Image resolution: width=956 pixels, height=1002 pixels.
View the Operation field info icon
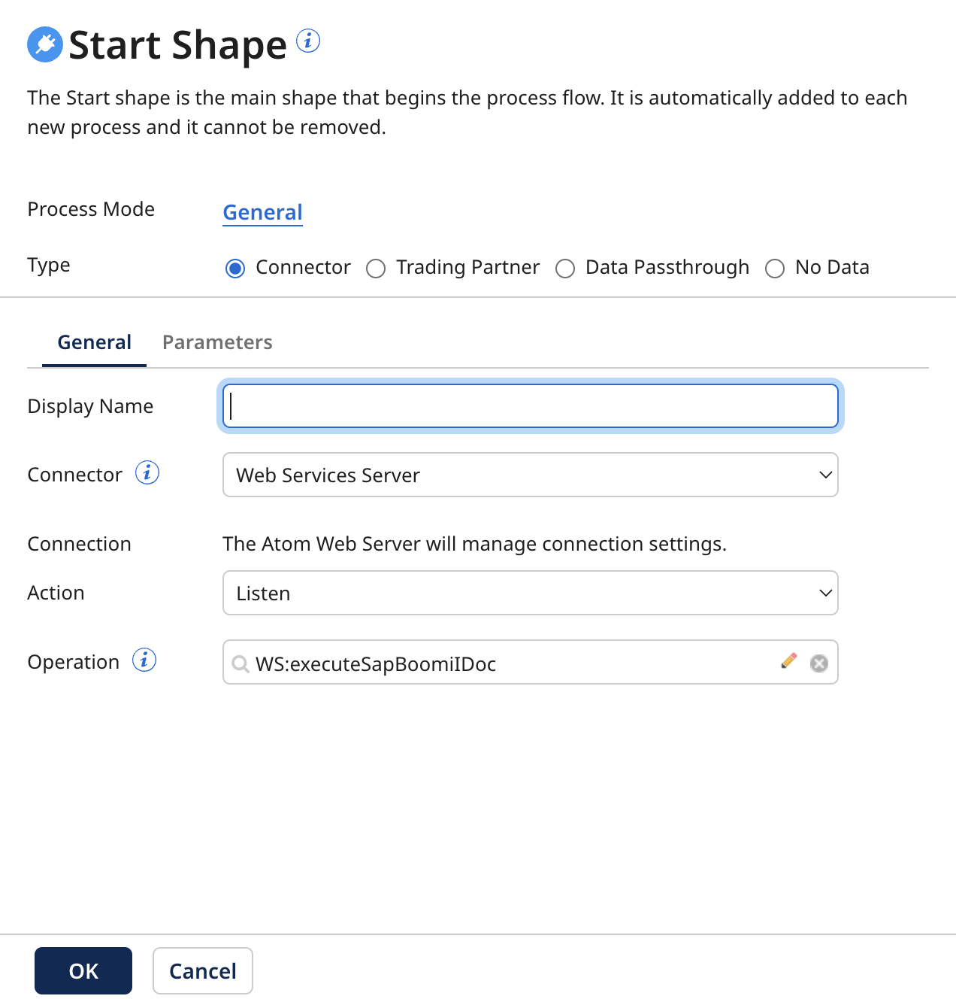144,660
